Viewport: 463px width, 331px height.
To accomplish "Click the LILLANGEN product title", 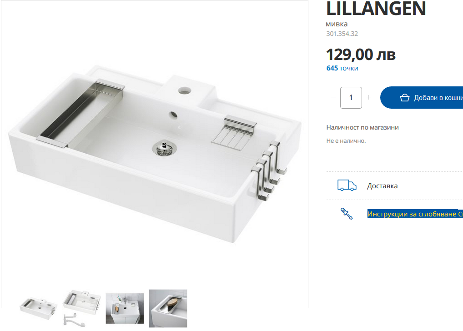I will (376, 8).
